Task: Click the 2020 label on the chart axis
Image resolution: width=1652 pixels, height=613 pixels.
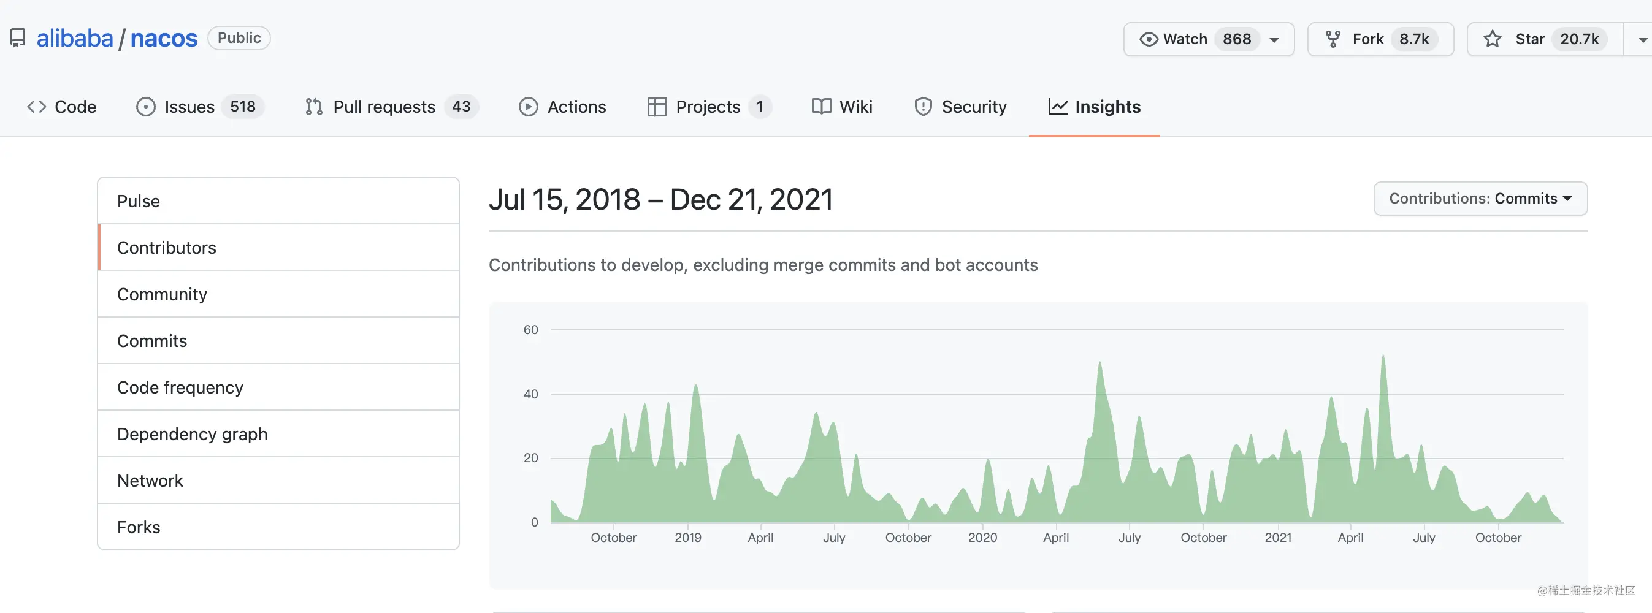Action: coord(982,538)
